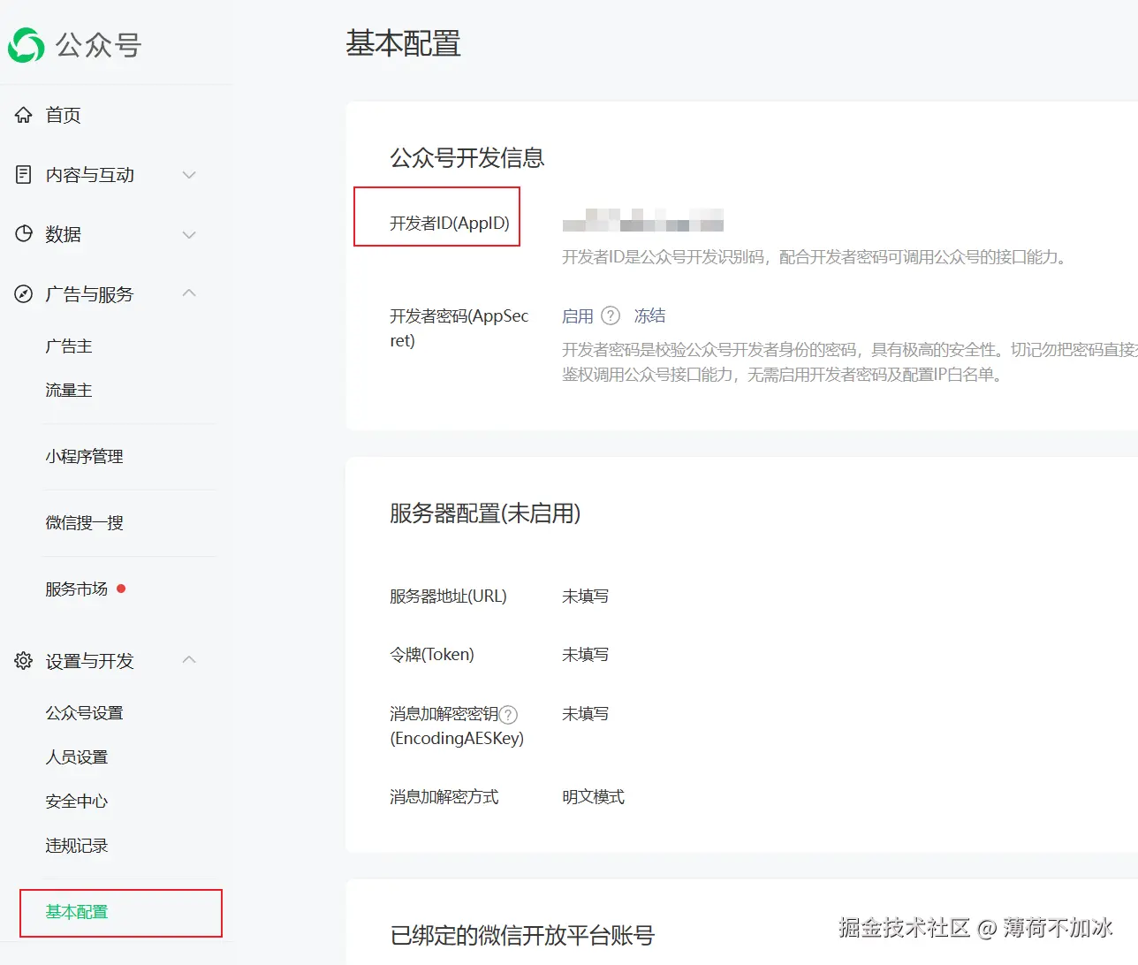The height and width of the screenshot is (965, 1138).
Task: Select 基本配置 in the sidebar
Action: pyautogui.click(x=76, y=912)
